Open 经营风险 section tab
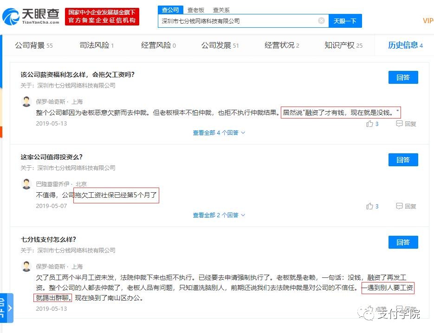434x333 pixels. (158, 45)
